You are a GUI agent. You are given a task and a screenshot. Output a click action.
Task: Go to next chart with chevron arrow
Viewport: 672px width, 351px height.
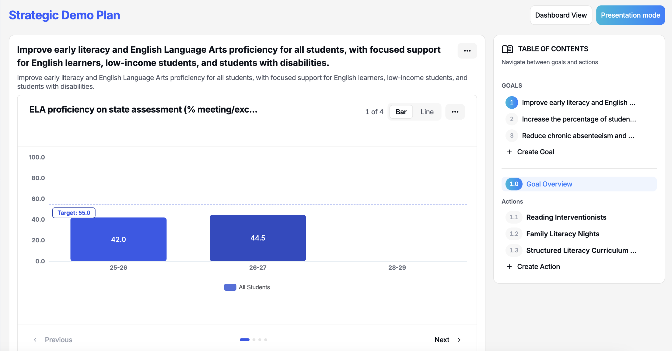459,340
